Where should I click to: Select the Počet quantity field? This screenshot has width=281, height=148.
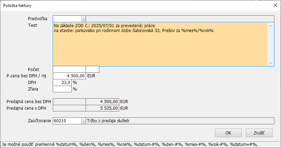click(x=69, y=69)
